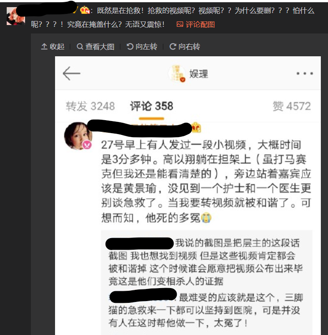Click the 娱理 account avatar logo
This screenshot has height=335, width=328.
click(x=177, y=74)
